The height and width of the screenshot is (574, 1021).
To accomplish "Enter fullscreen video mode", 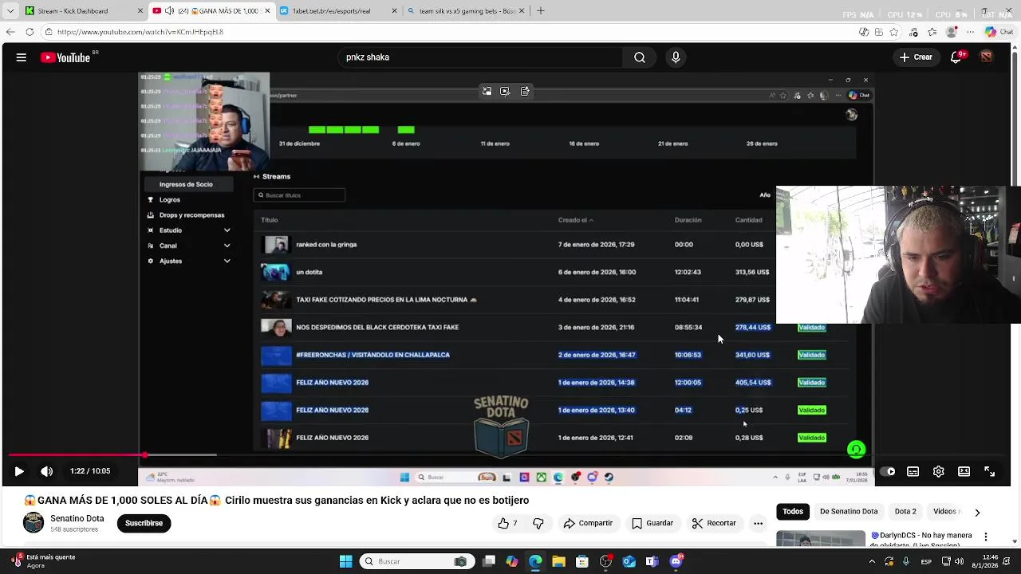I will coord(989,471).
